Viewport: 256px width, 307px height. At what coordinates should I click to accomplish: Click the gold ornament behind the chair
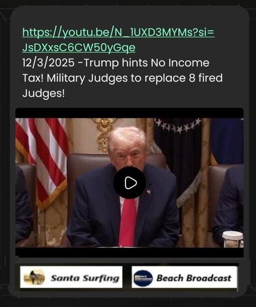[x=103, y=134]
